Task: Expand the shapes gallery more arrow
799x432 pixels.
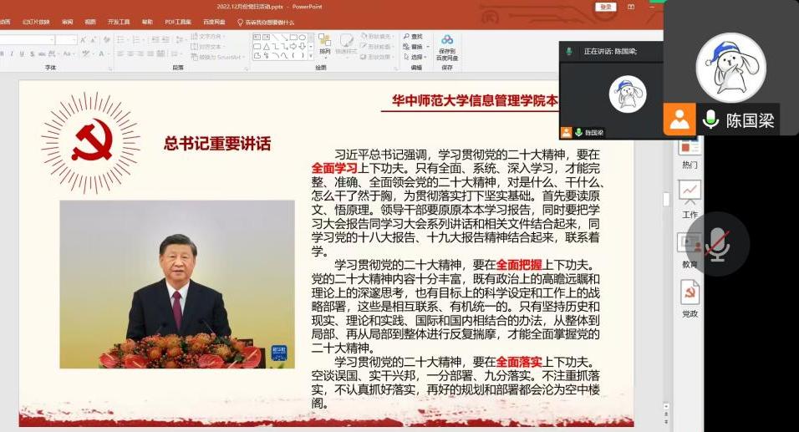Action: [x=311, y=56]
